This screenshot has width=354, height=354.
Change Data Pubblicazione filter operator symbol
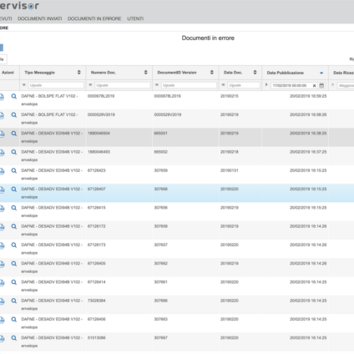pos(266,84)
